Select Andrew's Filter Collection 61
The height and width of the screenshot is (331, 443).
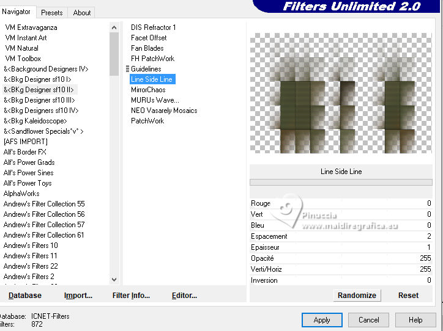click(x=44, y=235)
